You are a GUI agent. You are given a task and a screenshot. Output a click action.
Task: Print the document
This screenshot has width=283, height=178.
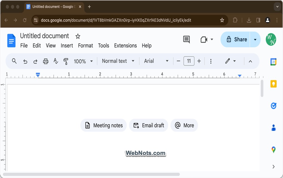(x=45, y=61)
